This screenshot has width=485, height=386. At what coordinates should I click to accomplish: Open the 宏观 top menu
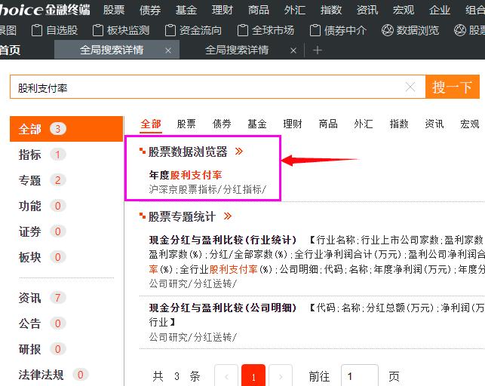tap(404, 10)
